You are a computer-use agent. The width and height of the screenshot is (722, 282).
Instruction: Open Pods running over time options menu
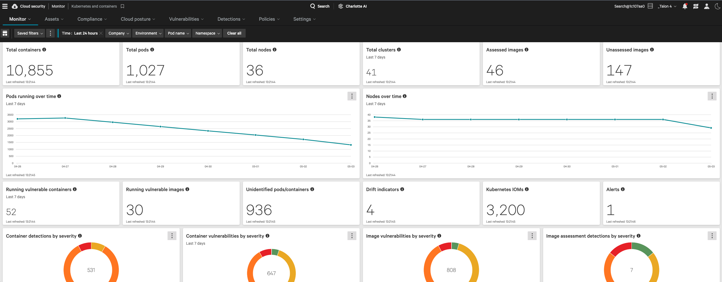point(352,96)
